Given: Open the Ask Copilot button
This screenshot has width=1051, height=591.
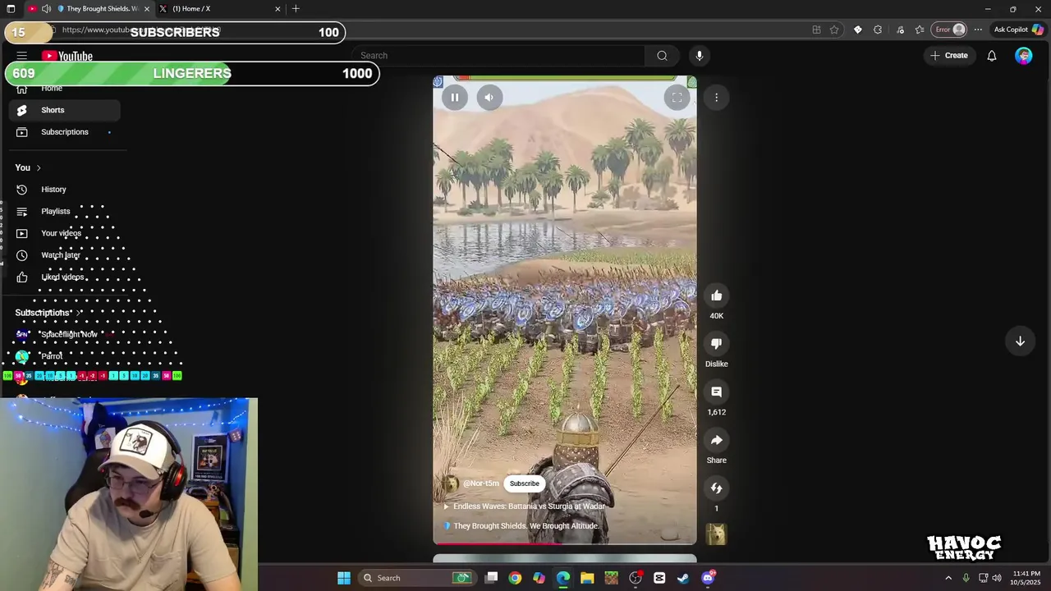Looking at the screenshot, I should 1018,30.
